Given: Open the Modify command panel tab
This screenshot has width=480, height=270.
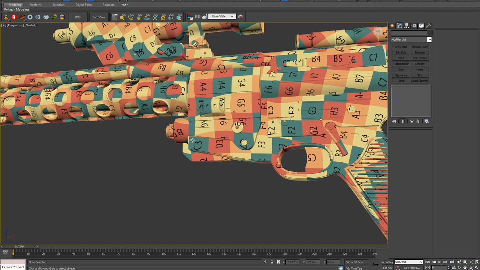Looking at the screenshot, I should click(x=399, y=26).
